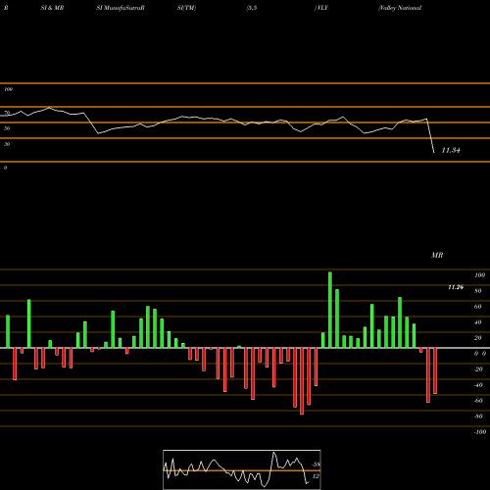
Task: Click the last red MR bar
Action: (x=435, y=370)
